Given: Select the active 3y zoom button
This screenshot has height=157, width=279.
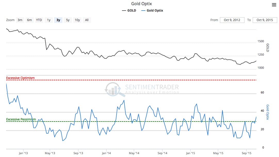Looking at the screenshot, I should click(x=58, y=20).
